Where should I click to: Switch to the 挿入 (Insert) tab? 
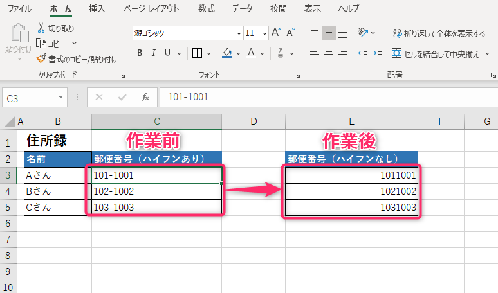[97, 8]
